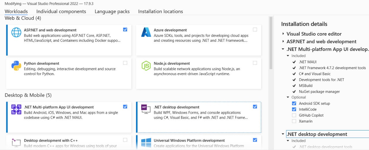Check the Azure development workload
The height and width of the screenshot is (150, 369).
(255, 29)
